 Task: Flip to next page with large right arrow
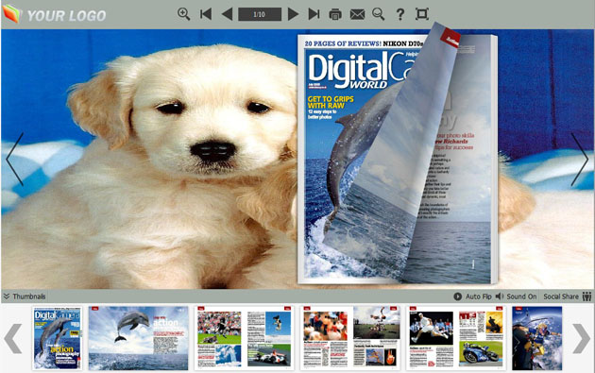click(580, 159)
